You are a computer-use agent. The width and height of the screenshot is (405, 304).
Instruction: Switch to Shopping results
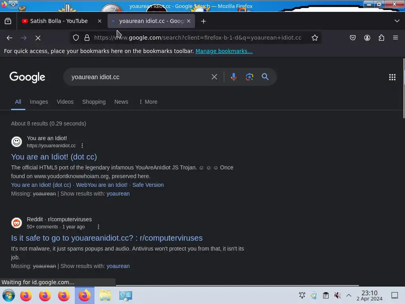click(94, 102)
